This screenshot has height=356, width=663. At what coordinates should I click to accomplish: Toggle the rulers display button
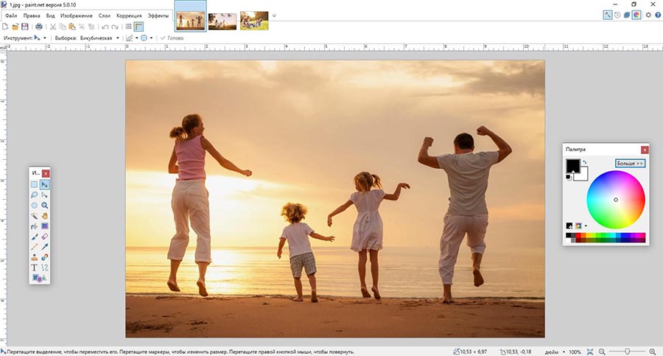[x=138, y=27]
